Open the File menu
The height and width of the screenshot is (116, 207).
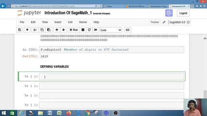(22, 22)
